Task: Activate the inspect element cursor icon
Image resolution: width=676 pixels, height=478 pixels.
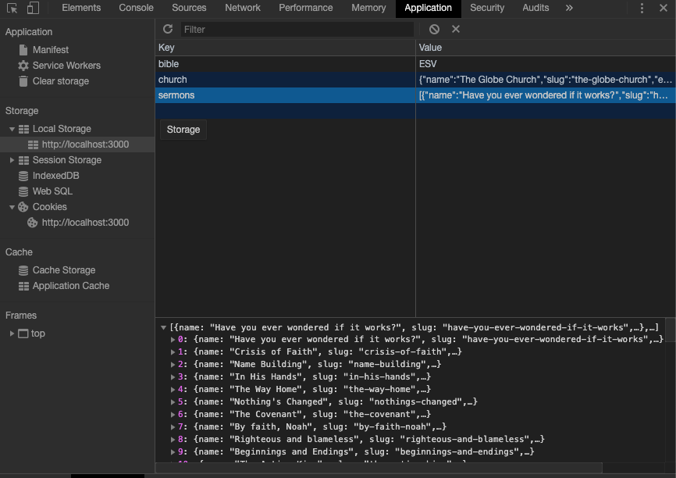Action: tap(12, 8)
